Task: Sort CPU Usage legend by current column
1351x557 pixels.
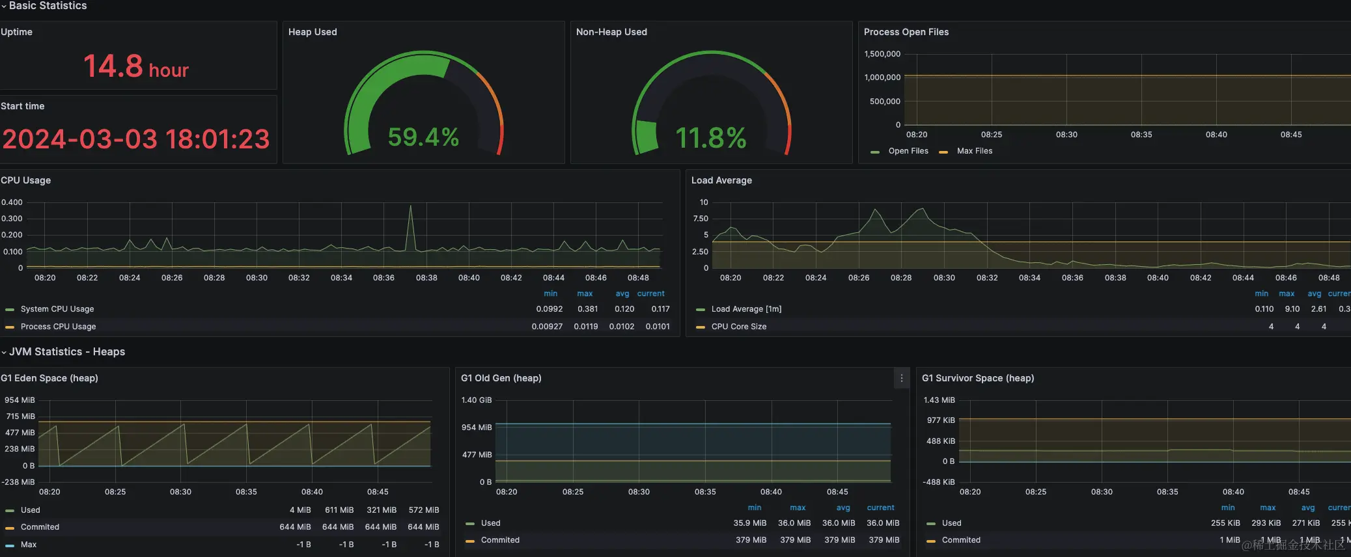Action: [651, 293]
